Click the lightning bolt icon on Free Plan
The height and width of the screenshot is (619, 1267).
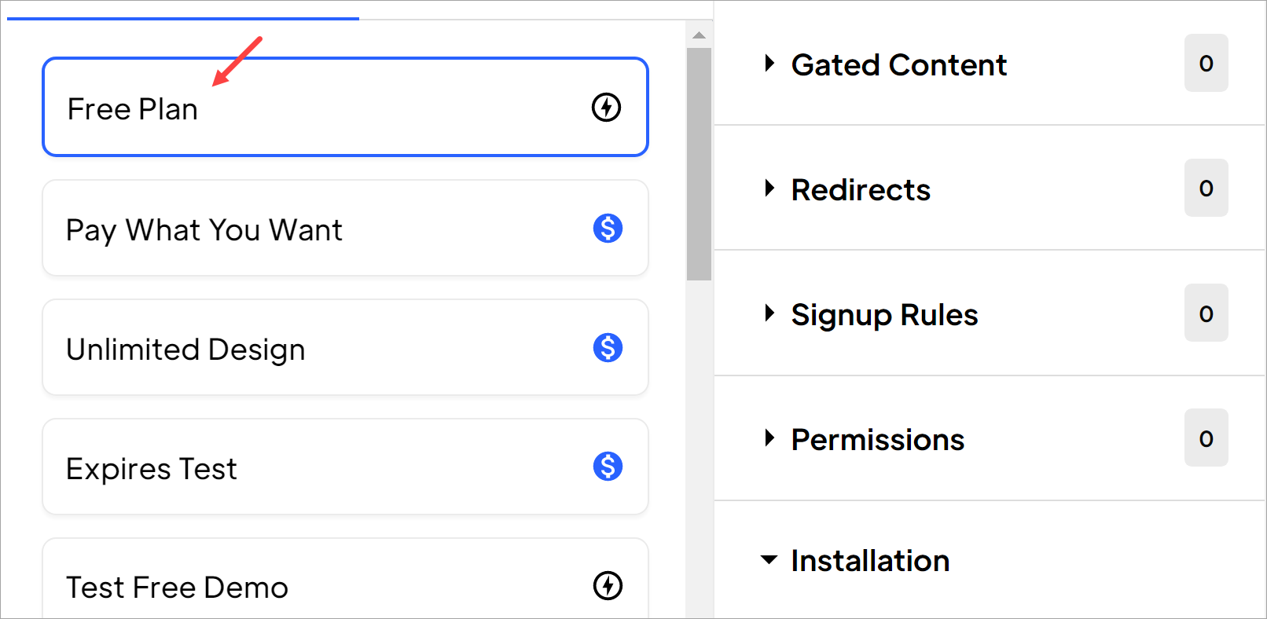(x=606, y=108)
